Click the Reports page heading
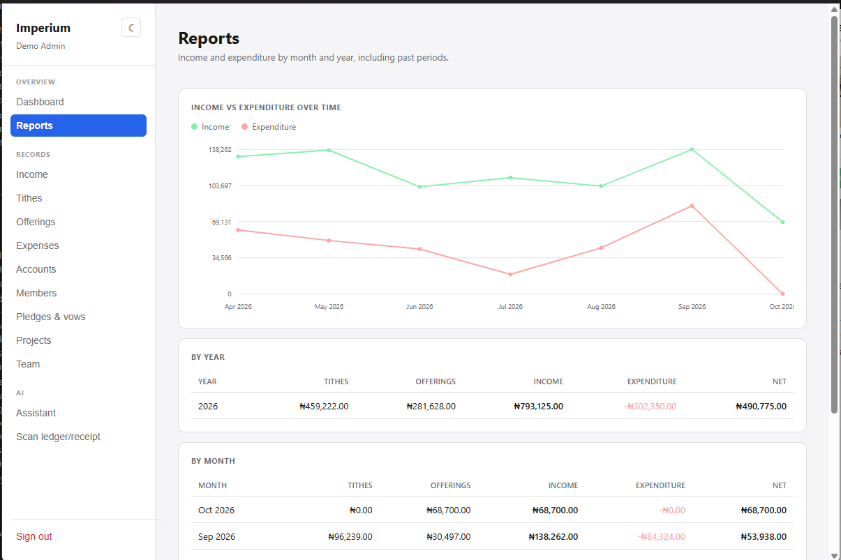The width and height of the screenshot is (841, 560). tap(209, 38)
